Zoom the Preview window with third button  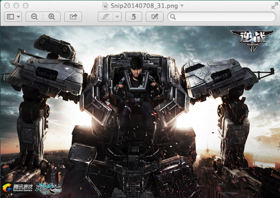[x=26, y=6]
